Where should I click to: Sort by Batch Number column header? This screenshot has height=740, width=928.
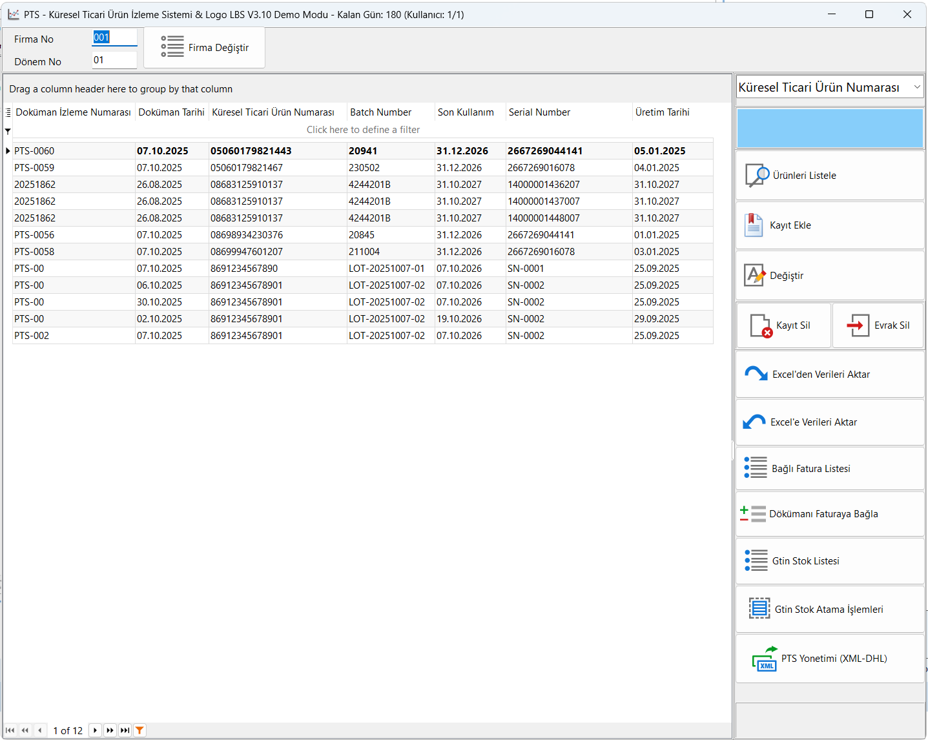[380, 112]
